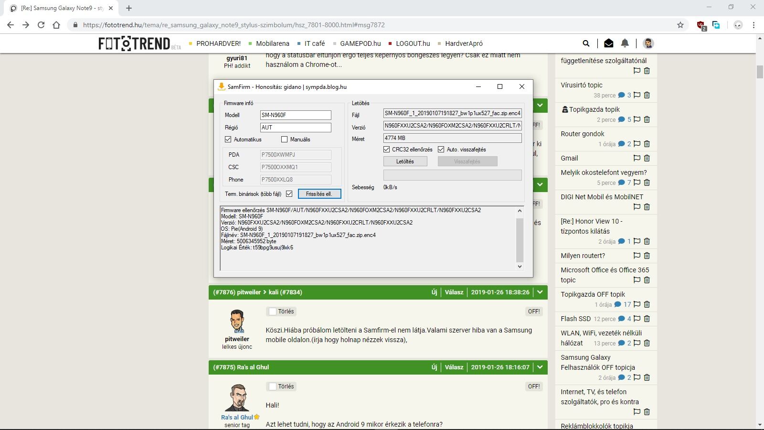The width and height of the screenshot is (764, 430).
Task: Click the Letöltés button in SamFirm
Action: tap(405, 161)
